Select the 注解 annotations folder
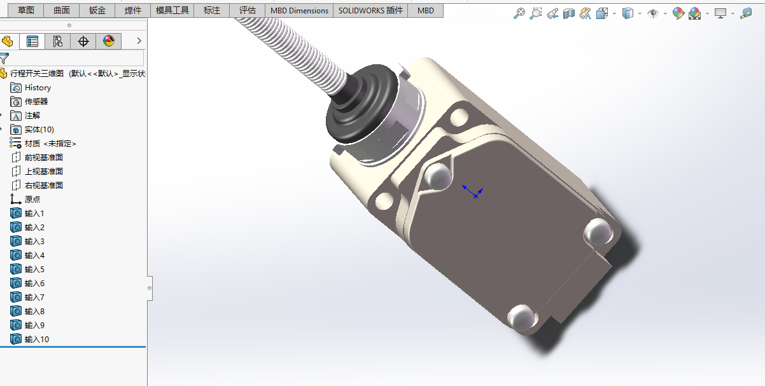 tap(25, 116)
